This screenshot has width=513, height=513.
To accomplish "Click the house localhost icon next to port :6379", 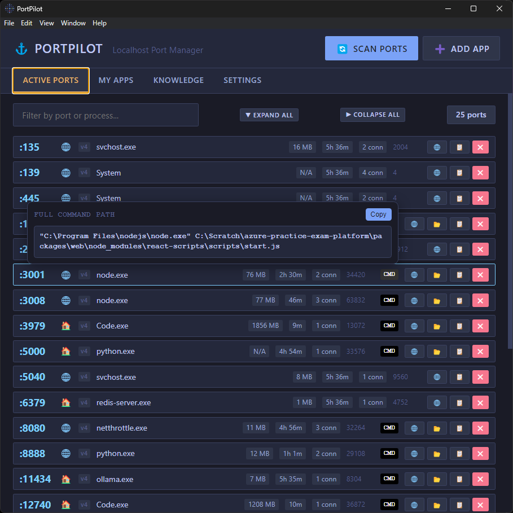I will [x=65, y=402].
